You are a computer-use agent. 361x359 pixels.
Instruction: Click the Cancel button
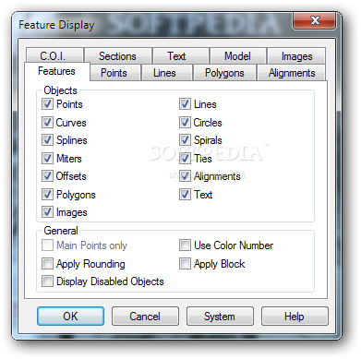[x=145, y=316]
